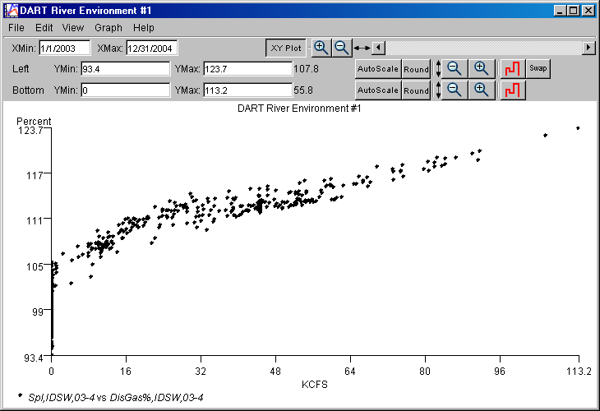Toggle the XY Plot mode button
Screen dimensions: 600x411
tap(287, 48)
